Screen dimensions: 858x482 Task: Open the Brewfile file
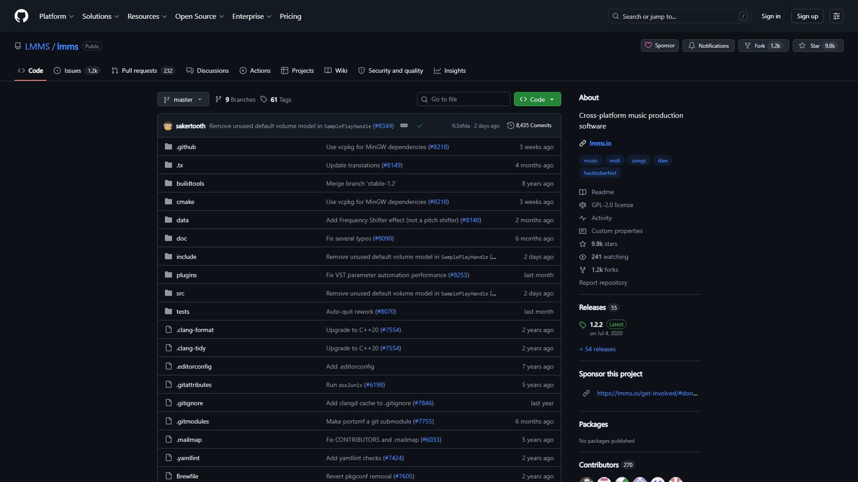pos(187,476)
